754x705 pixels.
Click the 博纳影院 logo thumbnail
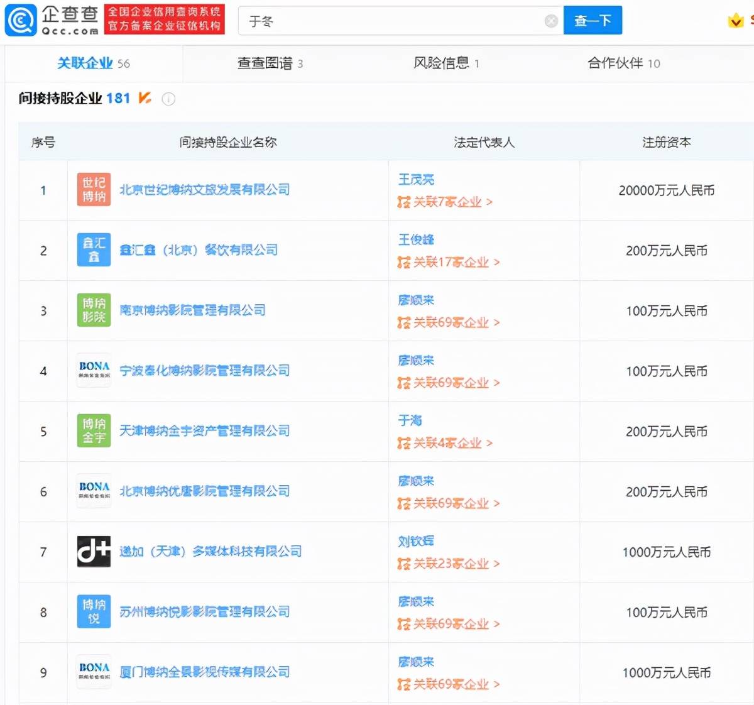[x=93, y=310]
